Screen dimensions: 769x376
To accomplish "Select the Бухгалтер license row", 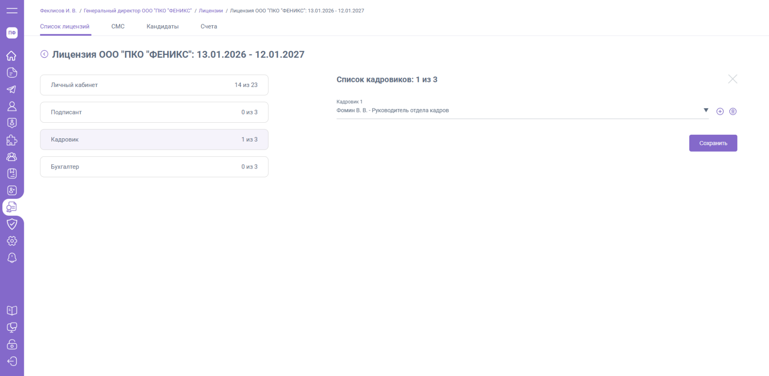I will (154, 167).
